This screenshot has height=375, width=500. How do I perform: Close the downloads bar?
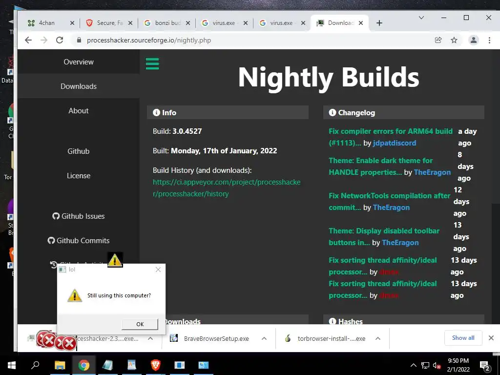[491, 338]
